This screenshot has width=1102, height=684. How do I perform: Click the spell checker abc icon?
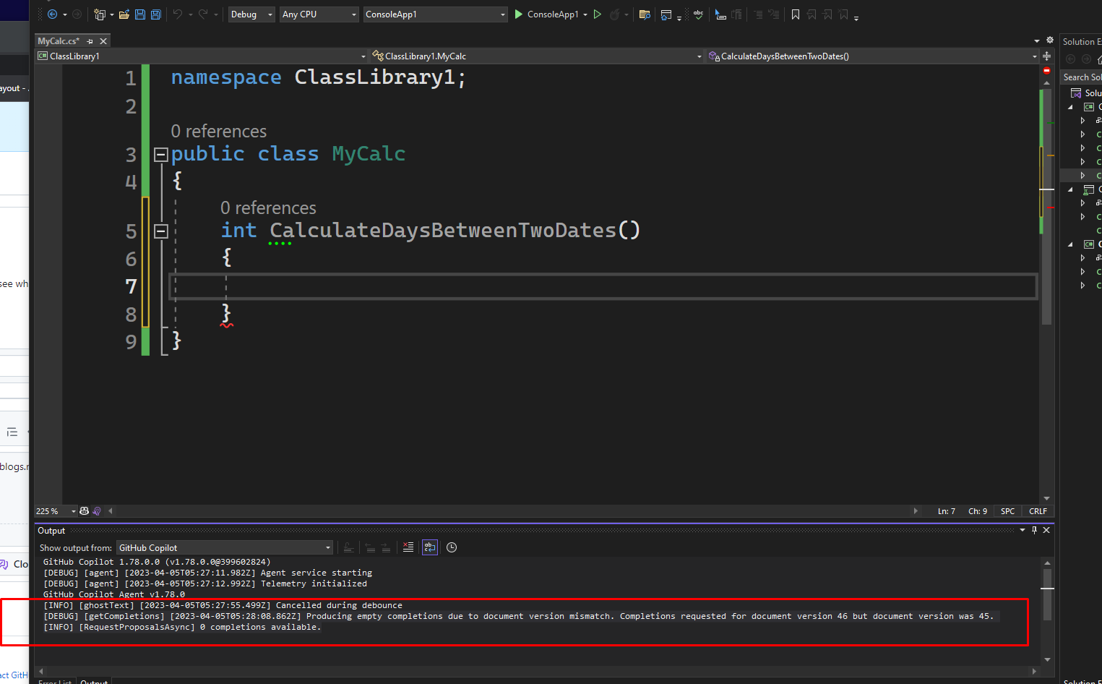698,14
